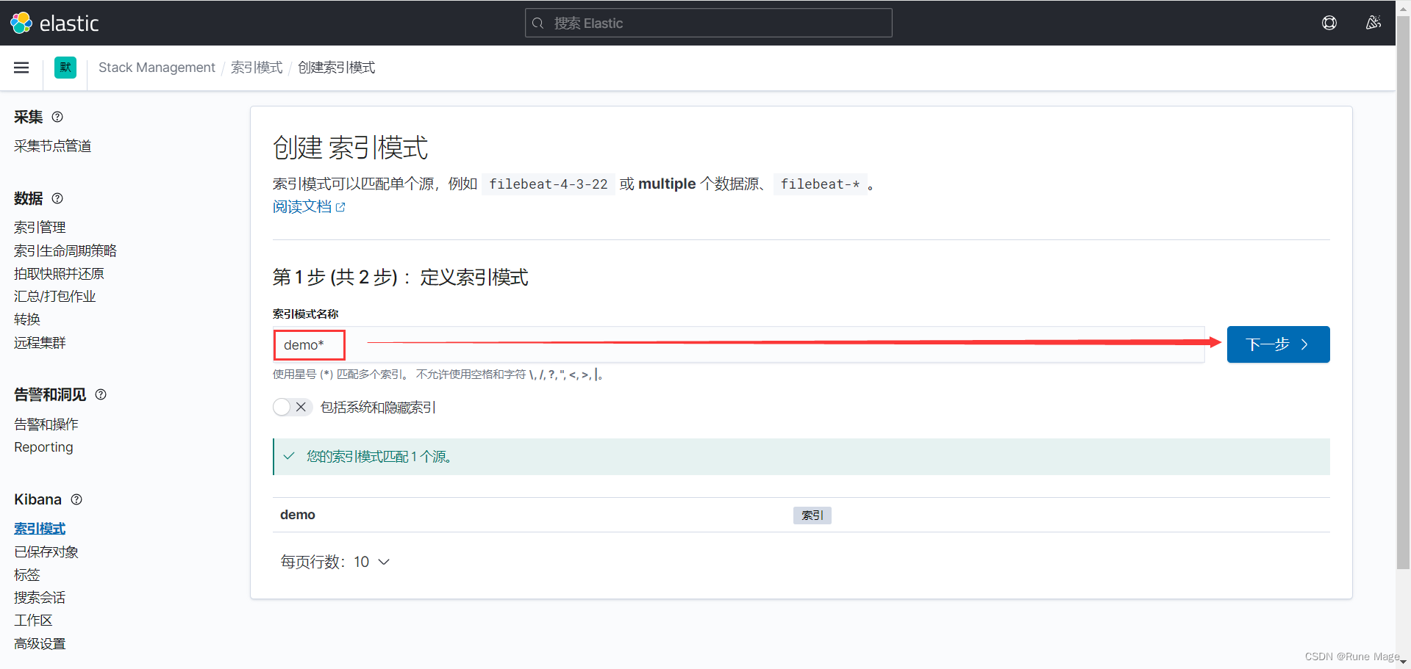Open 索引管理 in the sidebar
The width and height of the screenshot is (1411, 669).
pyautogui.click(x=40, y=228)
